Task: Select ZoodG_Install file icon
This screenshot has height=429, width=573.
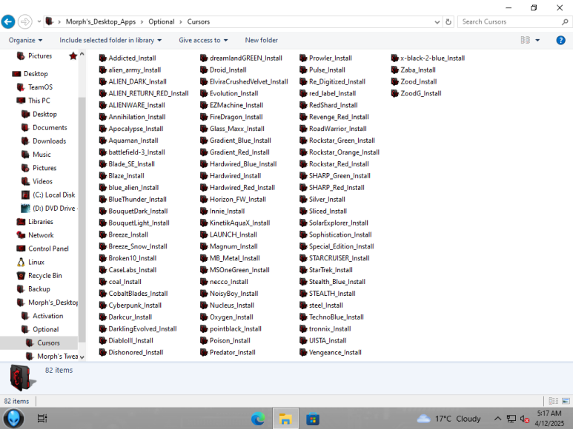Action: [x=394, y=93]
